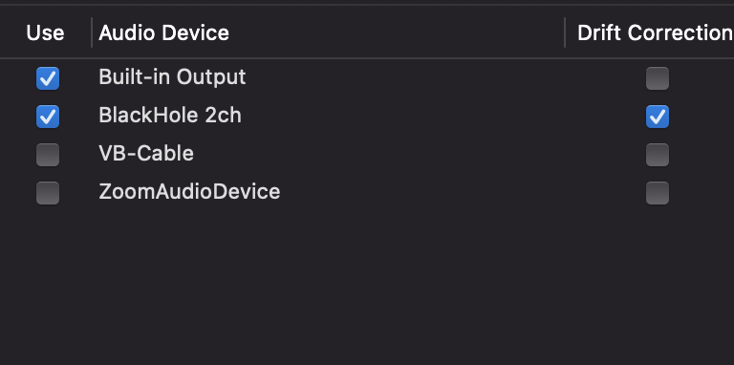
Task: Click blank space between VB-Cable name and drift checkbox
Action: point(420,155)
